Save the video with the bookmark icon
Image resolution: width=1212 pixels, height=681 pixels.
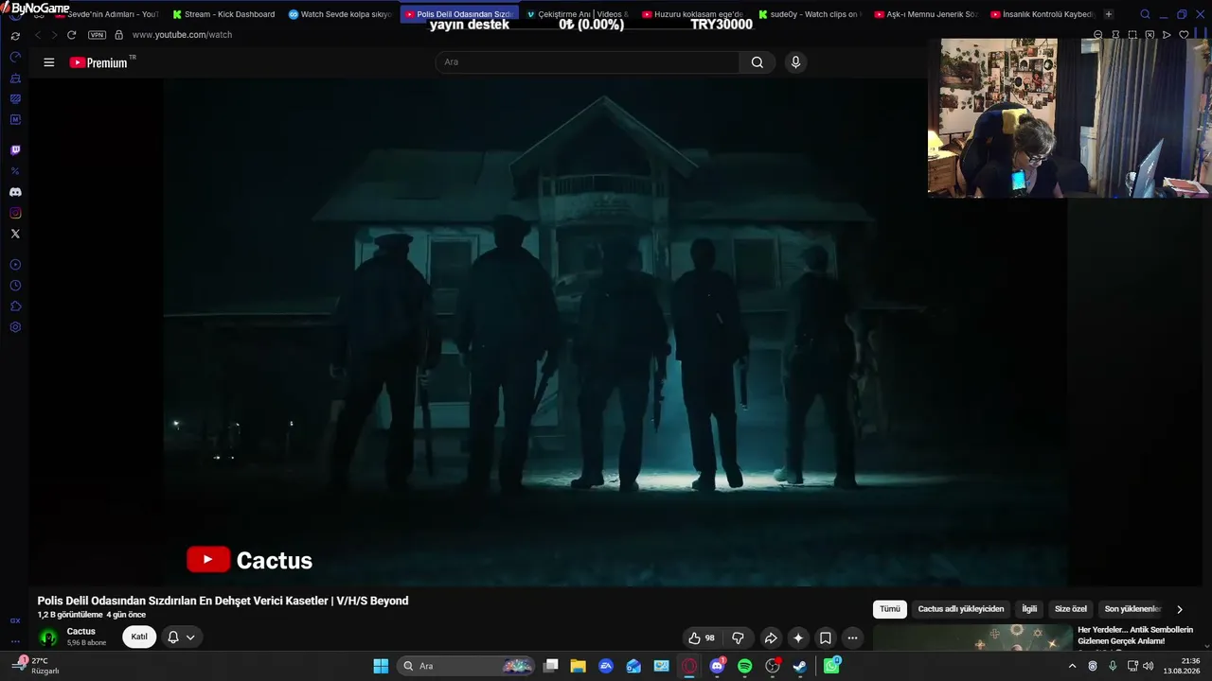pyautogui.click(x=826, y=637)
